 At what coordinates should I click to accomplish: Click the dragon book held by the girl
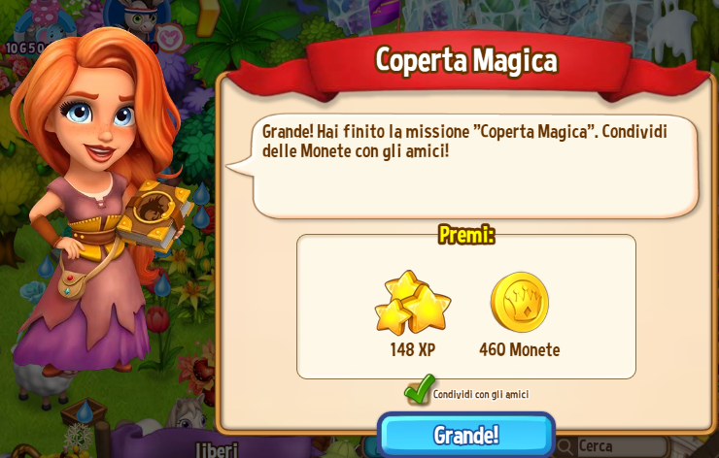click(x=155, y=216)
